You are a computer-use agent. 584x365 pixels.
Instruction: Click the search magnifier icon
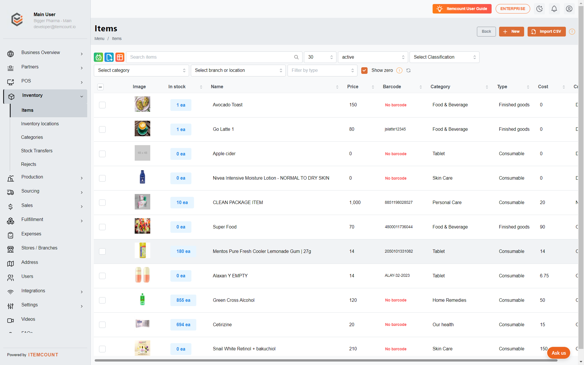tap(296, 57)
